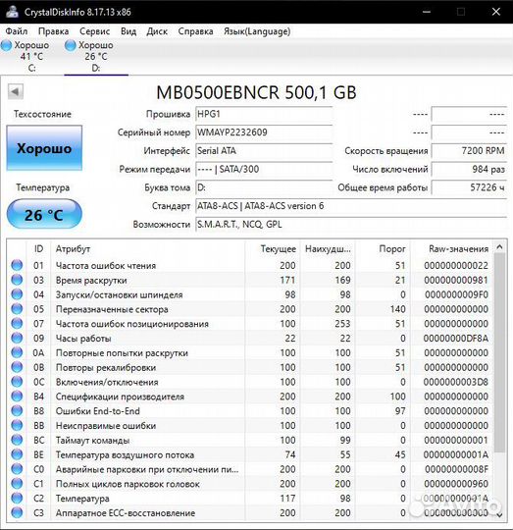Click status icon for attribute 0C
Image resolution: width=513 pixels, height=530 pixels.
pos(17,381)
